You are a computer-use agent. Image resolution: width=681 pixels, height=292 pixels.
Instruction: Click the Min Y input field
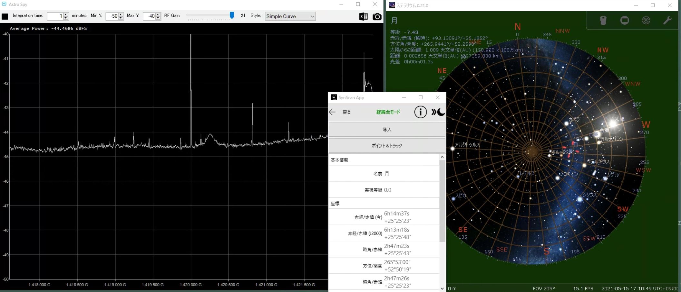tap(112, 16)
